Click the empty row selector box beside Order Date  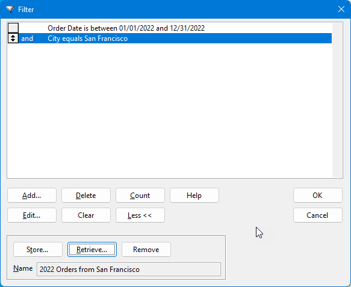click(13, 28)
